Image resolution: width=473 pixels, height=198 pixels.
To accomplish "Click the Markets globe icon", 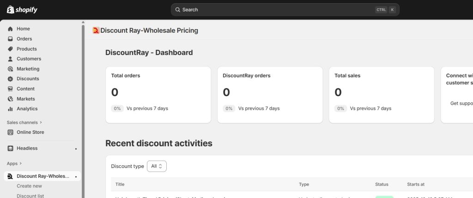I will (x=11, y=99).
